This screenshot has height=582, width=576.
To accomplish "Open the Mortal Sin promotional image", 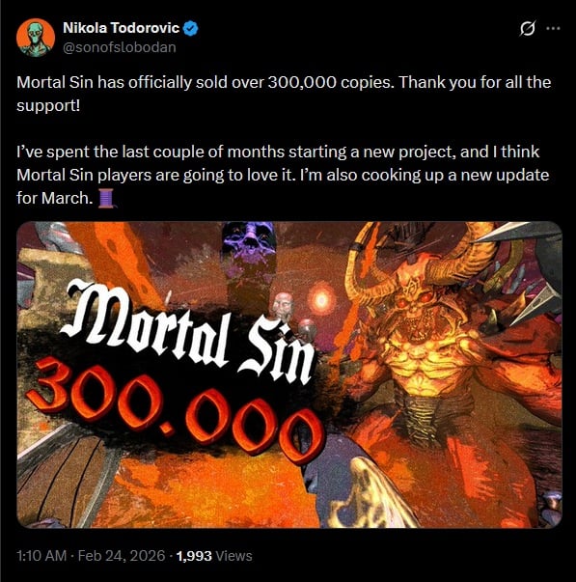I will (289, 374).
